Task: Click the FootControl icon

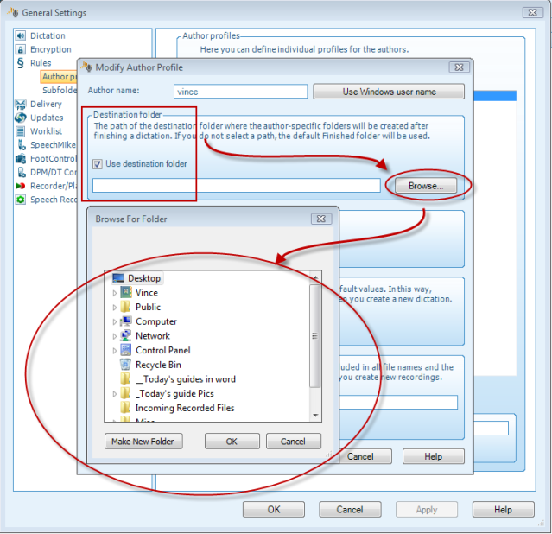Action: click(21, 158)
